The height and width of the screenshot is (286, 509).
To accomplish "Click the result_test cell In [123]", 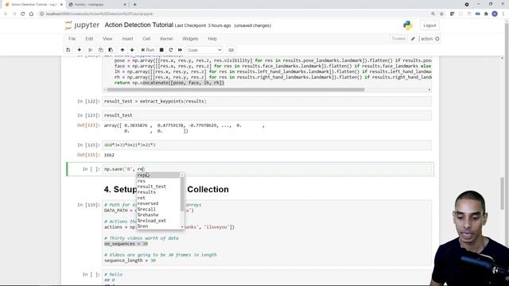I will pos(267,115).
